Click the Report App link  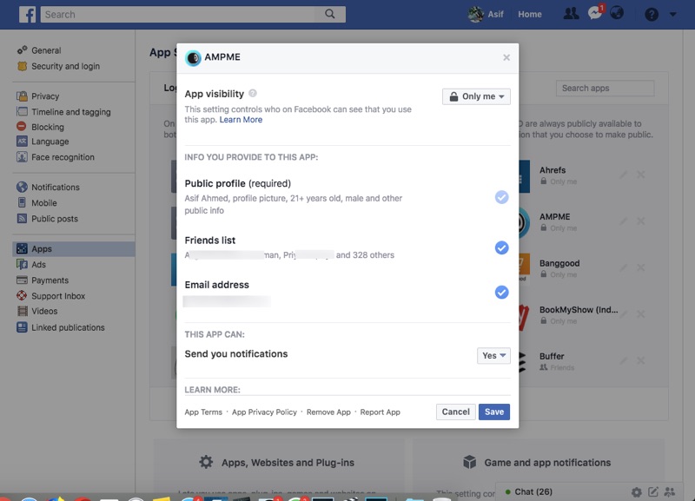coord(380,412)
